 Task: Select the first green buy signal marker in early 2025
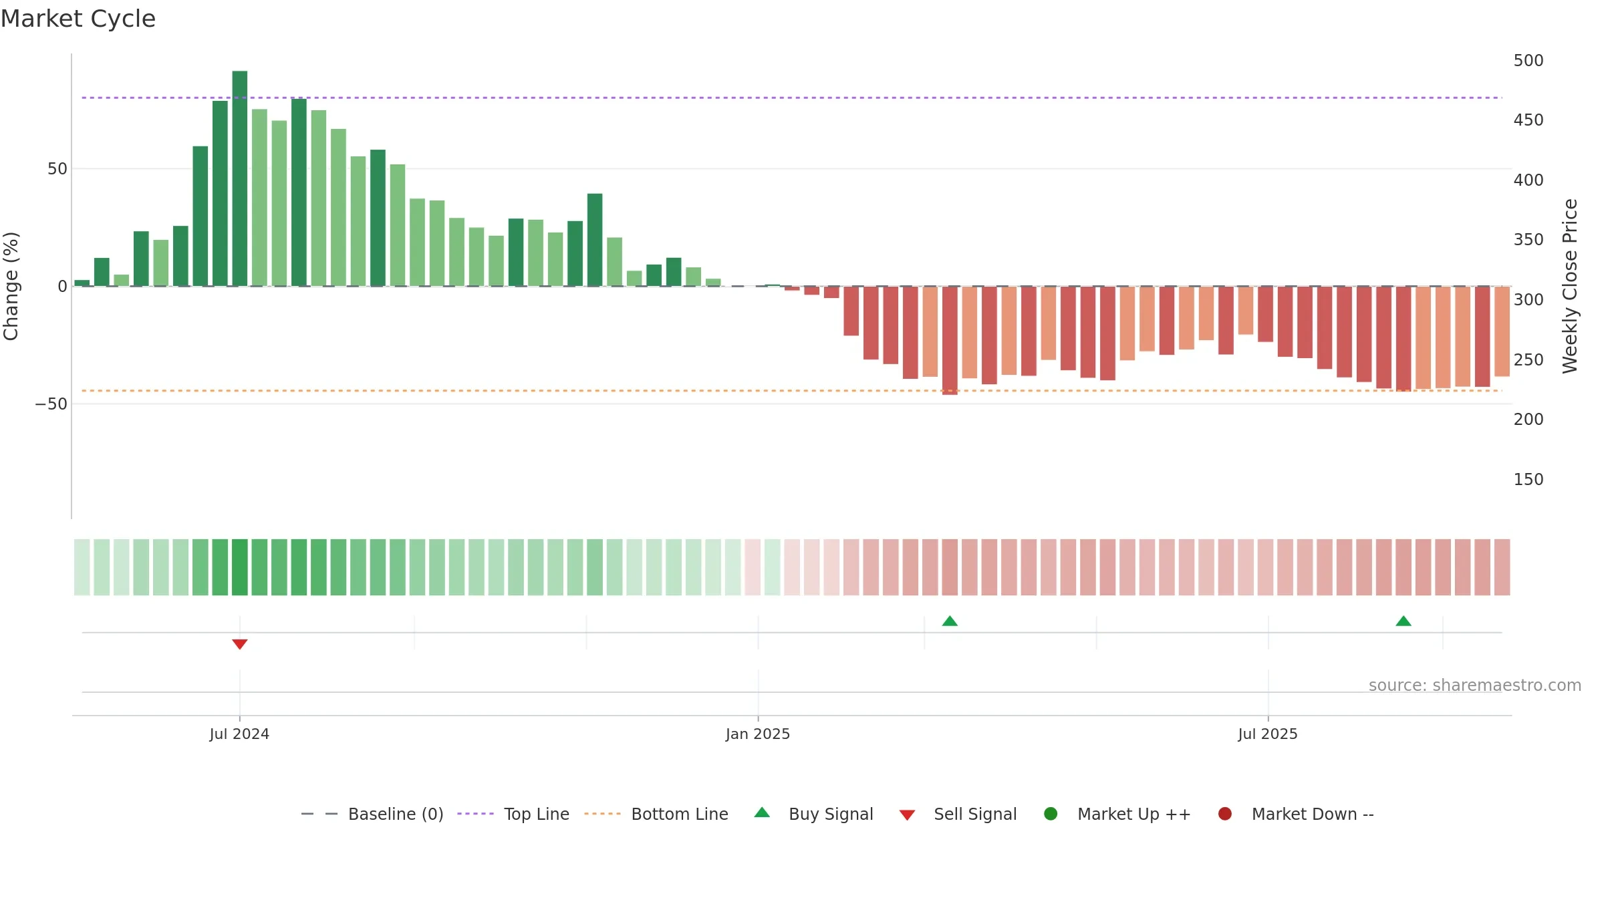pyautogui.click(x=950, y=621)
